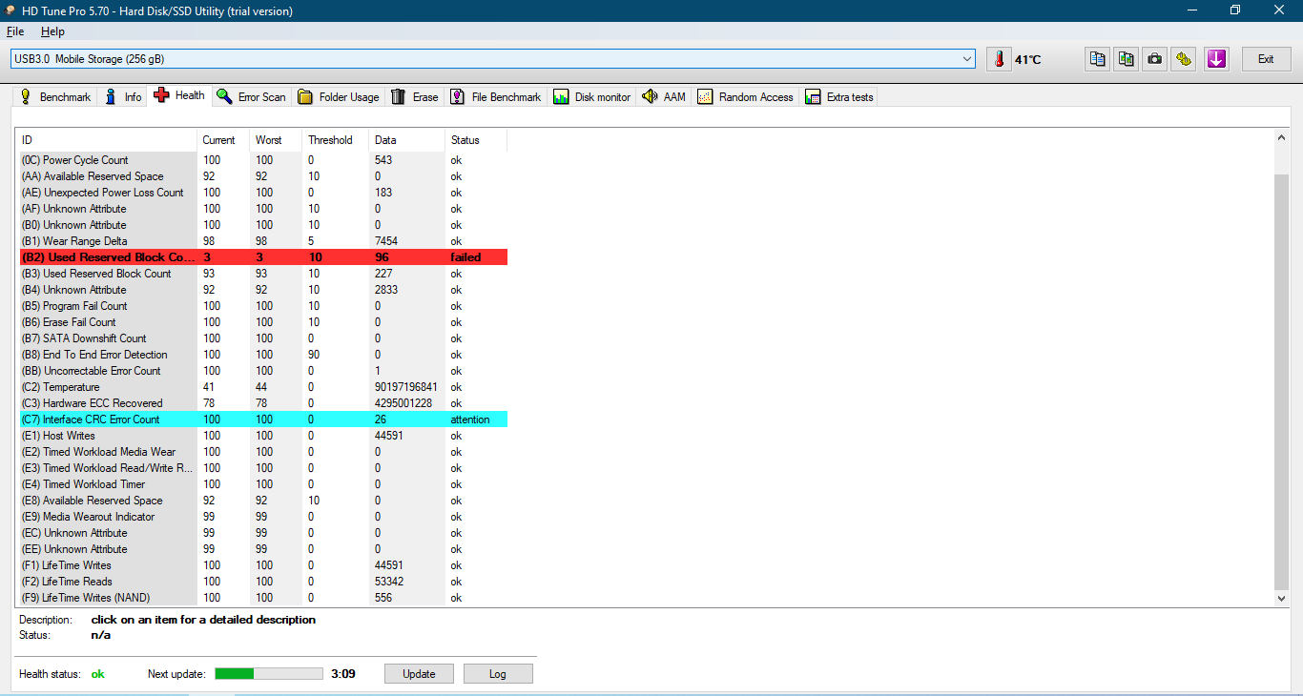The height and width of the screenshot is (696, 1303).
Task: Select the (C7) Interface CRC Error Count row
Action: point(263,420)
